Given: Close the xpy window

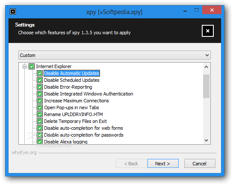Looking at the screenshot, I should (212, 10).
